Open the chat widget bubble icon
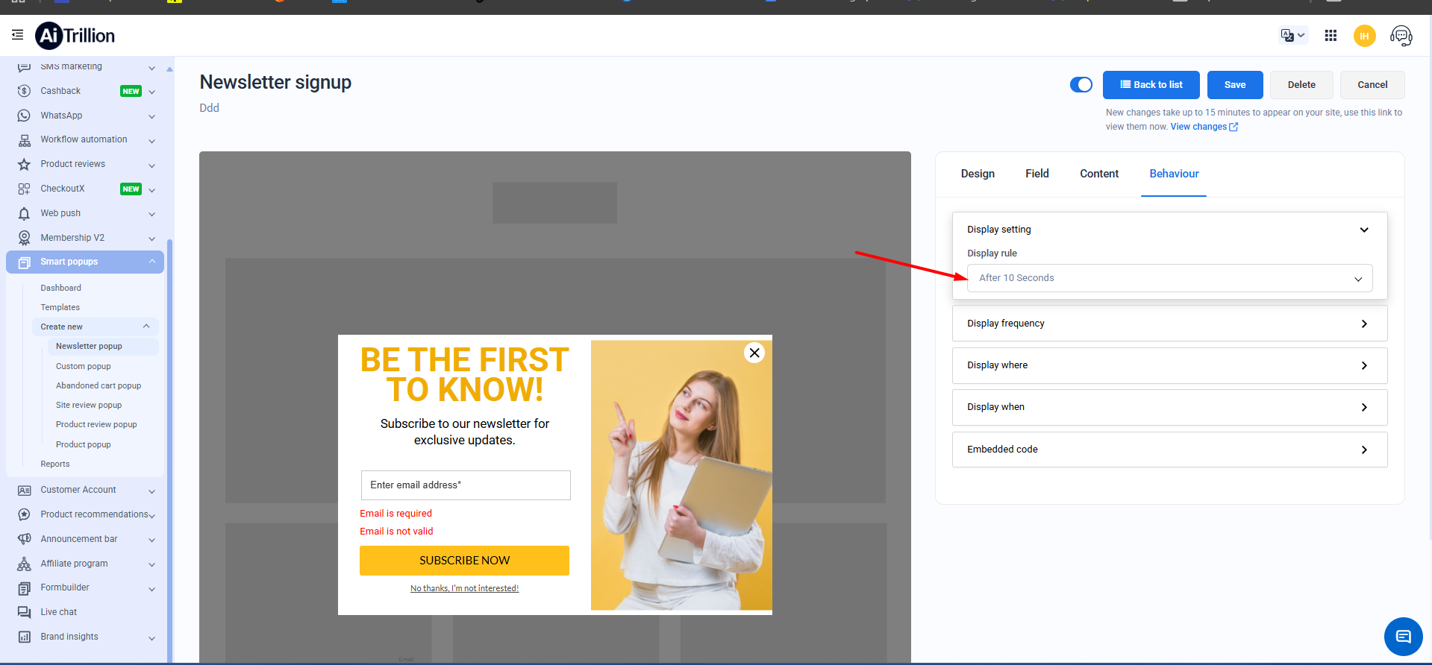Screen dimensions: 1432x665 coord(1403,636)
